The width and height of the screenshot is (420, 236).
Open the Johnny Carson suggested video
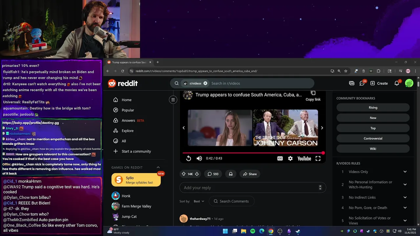click(285, 128)
